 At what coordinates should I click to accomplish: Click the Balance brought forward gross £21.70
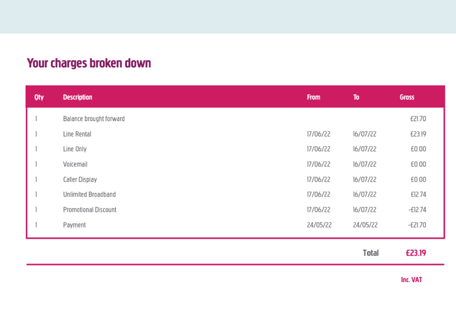[x=418, y=119]
